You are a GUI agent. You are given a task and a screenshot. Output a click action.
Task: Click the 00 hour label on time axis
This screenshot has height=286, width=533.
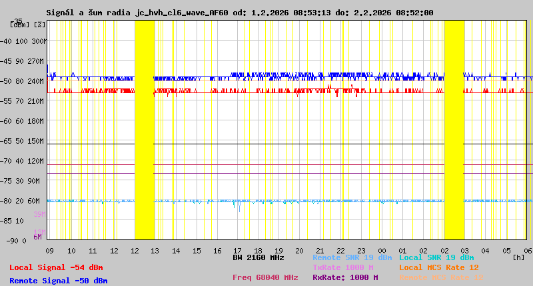[382, 251]
